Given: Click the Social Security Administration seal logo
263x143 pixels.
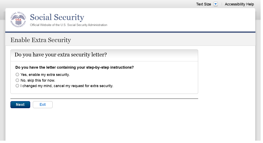Looking at the screenshot, I should click(18, 19).
